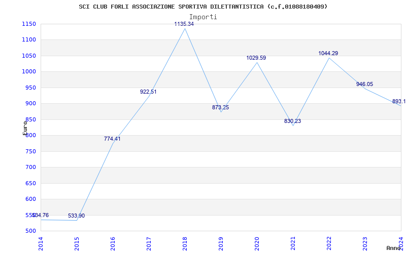Click the 2019 x-axis year label
406x253 pixels.
(221, 244)
